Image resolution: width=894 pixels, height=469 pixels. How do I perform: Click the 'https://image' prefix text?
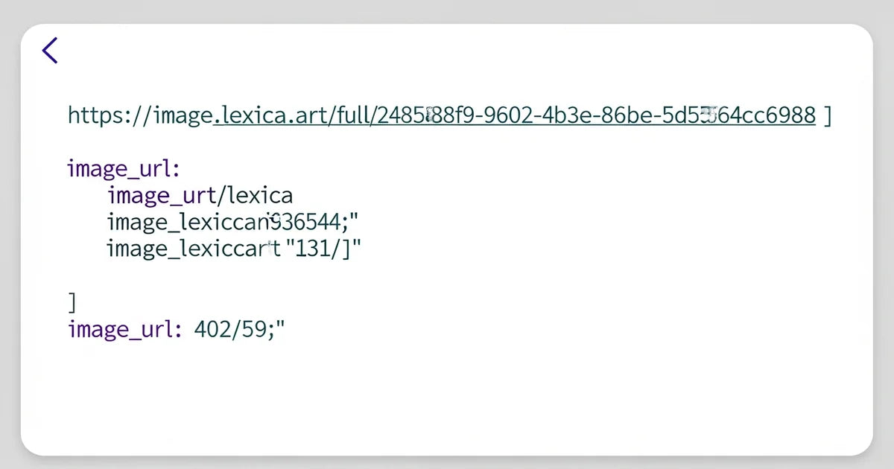(140, 115)
